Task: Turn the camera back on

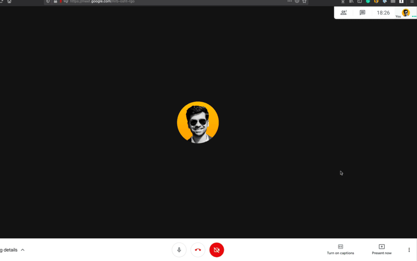Action: 216,250
